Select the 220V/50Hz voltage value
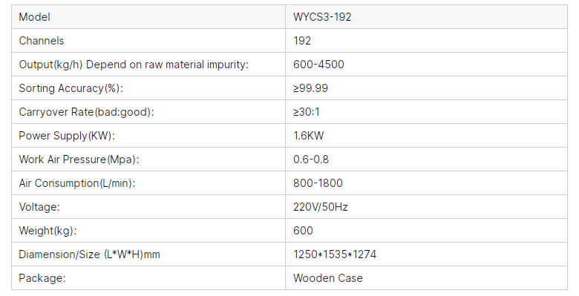The width and height of the screenshot is (579, 296). 321,207
